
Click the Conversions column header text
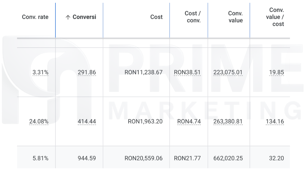(84, 17)
